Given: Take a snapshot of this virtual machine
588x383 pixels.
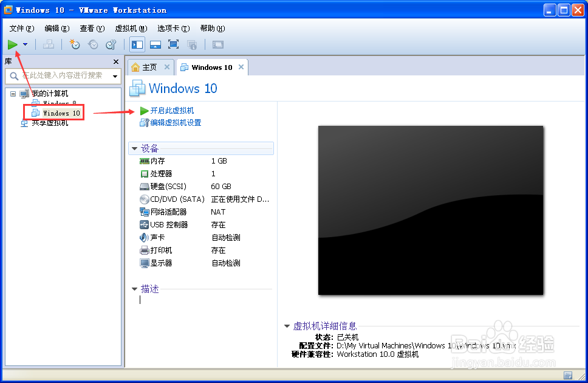Looking at the screenshot, I should click(75, 45).
